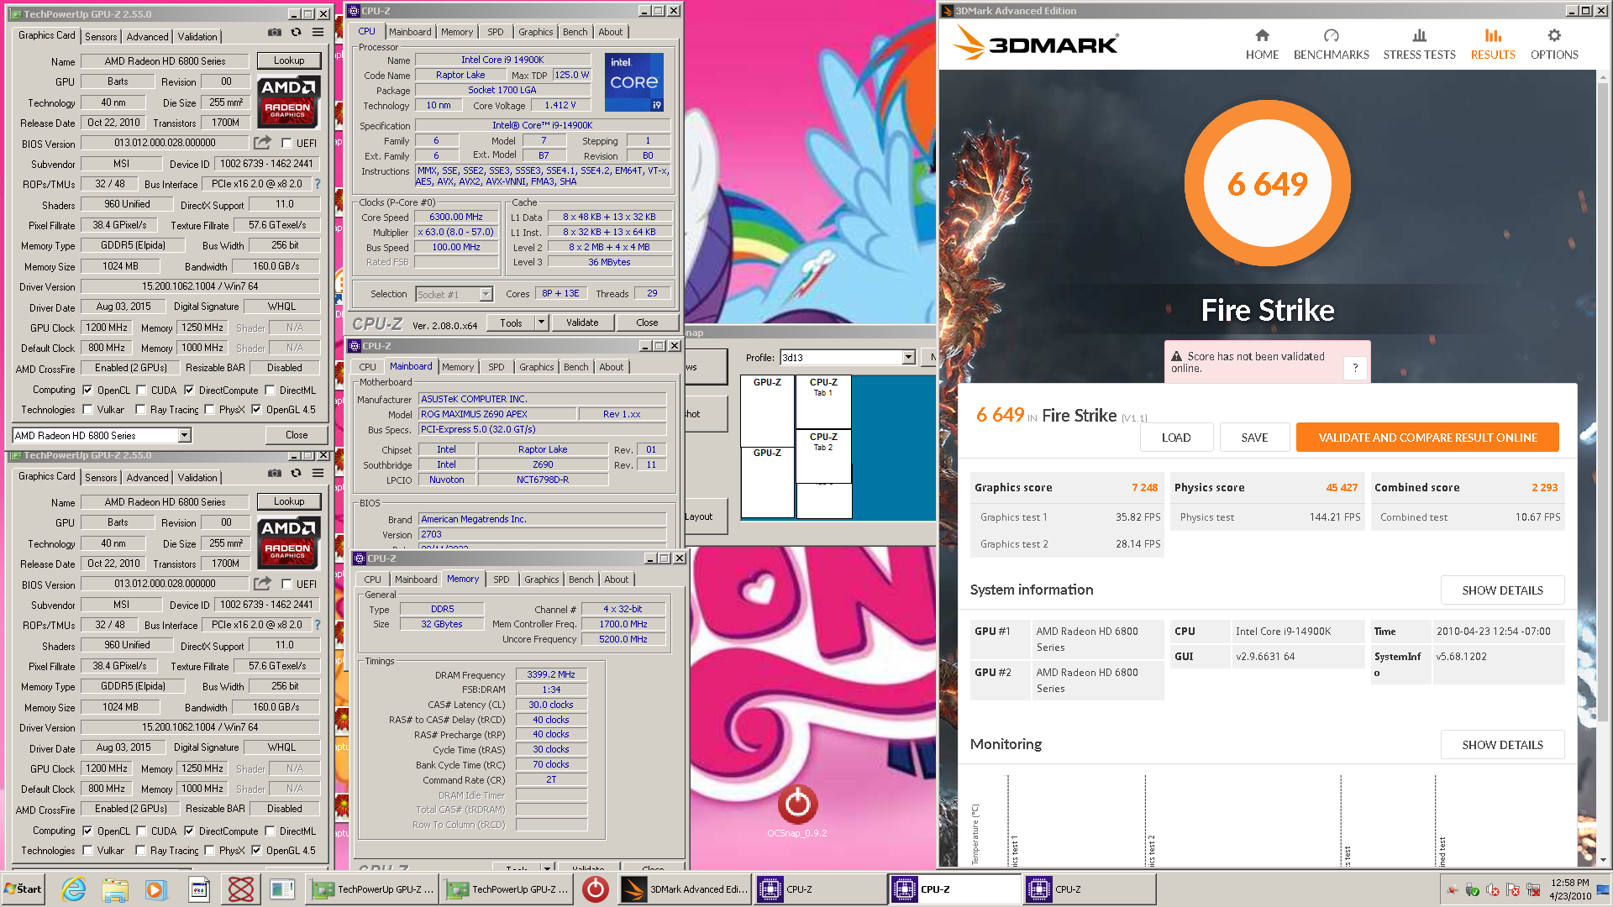Refresh upper GPU-Z window with refresh icon
1613x907 pixels.
[x=296, y=32]
